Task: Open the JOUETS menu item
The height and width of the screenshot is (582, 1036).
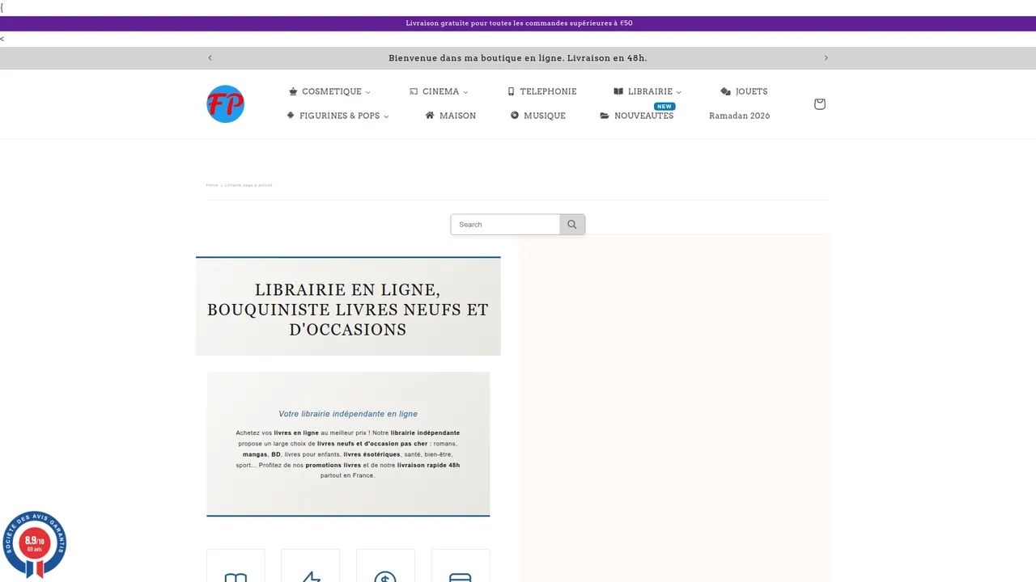Action: pos(744,91)
